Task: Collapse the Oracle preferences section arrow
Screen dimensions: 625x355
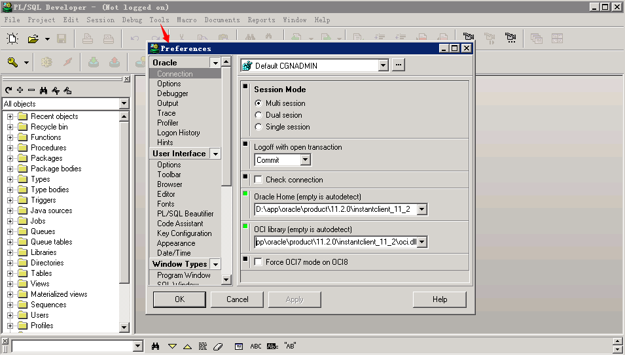Action: click(x=215, y=63)
